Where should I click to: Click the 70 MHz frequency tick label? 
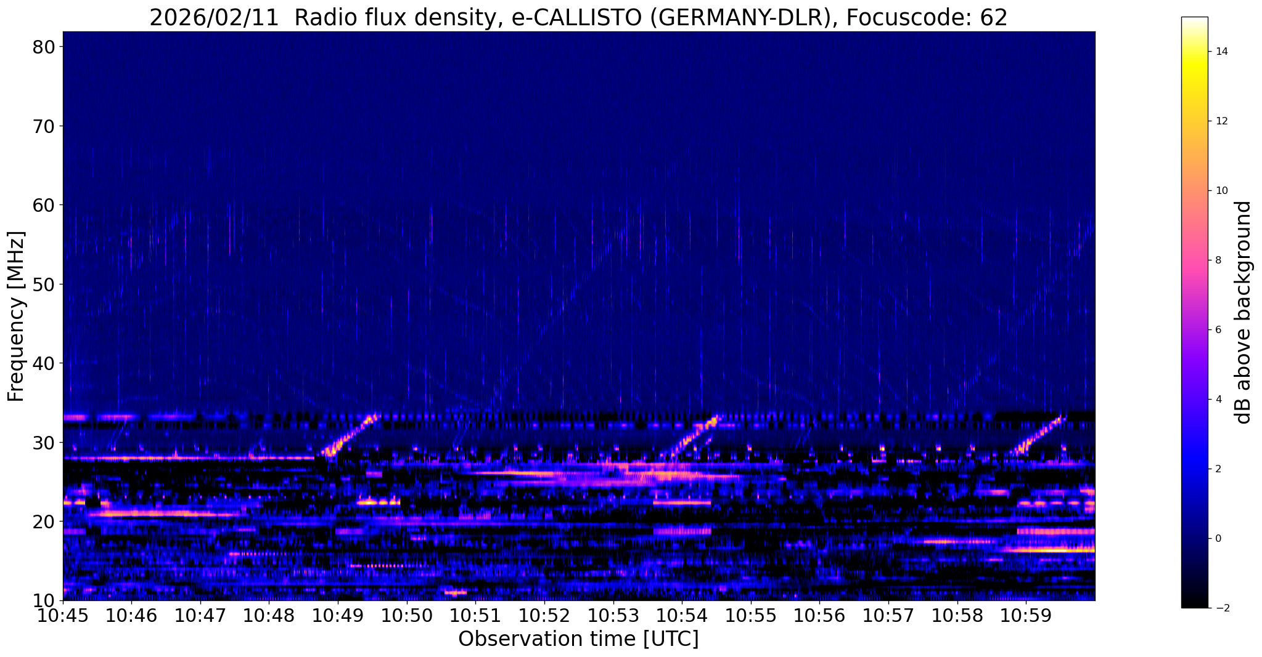coord(44,126)
